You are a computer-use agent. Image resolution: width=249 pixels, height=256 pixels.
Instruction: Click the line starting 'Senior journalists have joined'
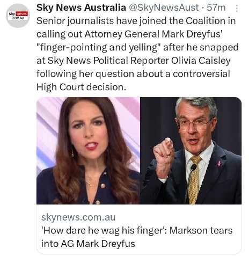136,21
